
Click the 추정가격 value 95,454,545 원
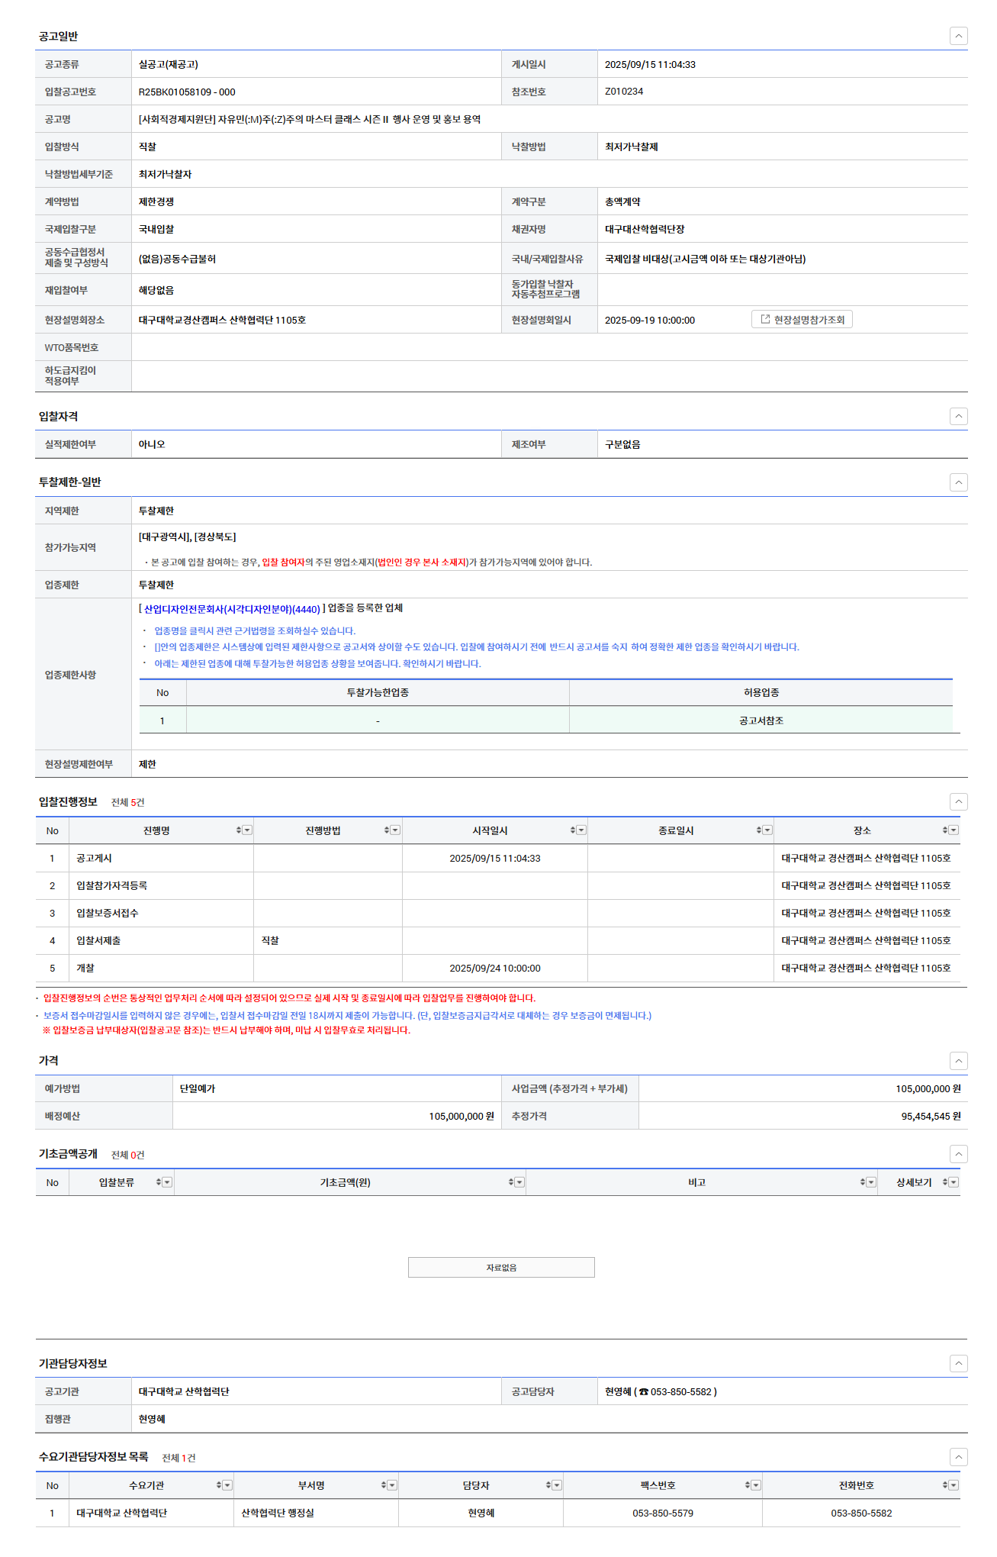coord(931,1116)
